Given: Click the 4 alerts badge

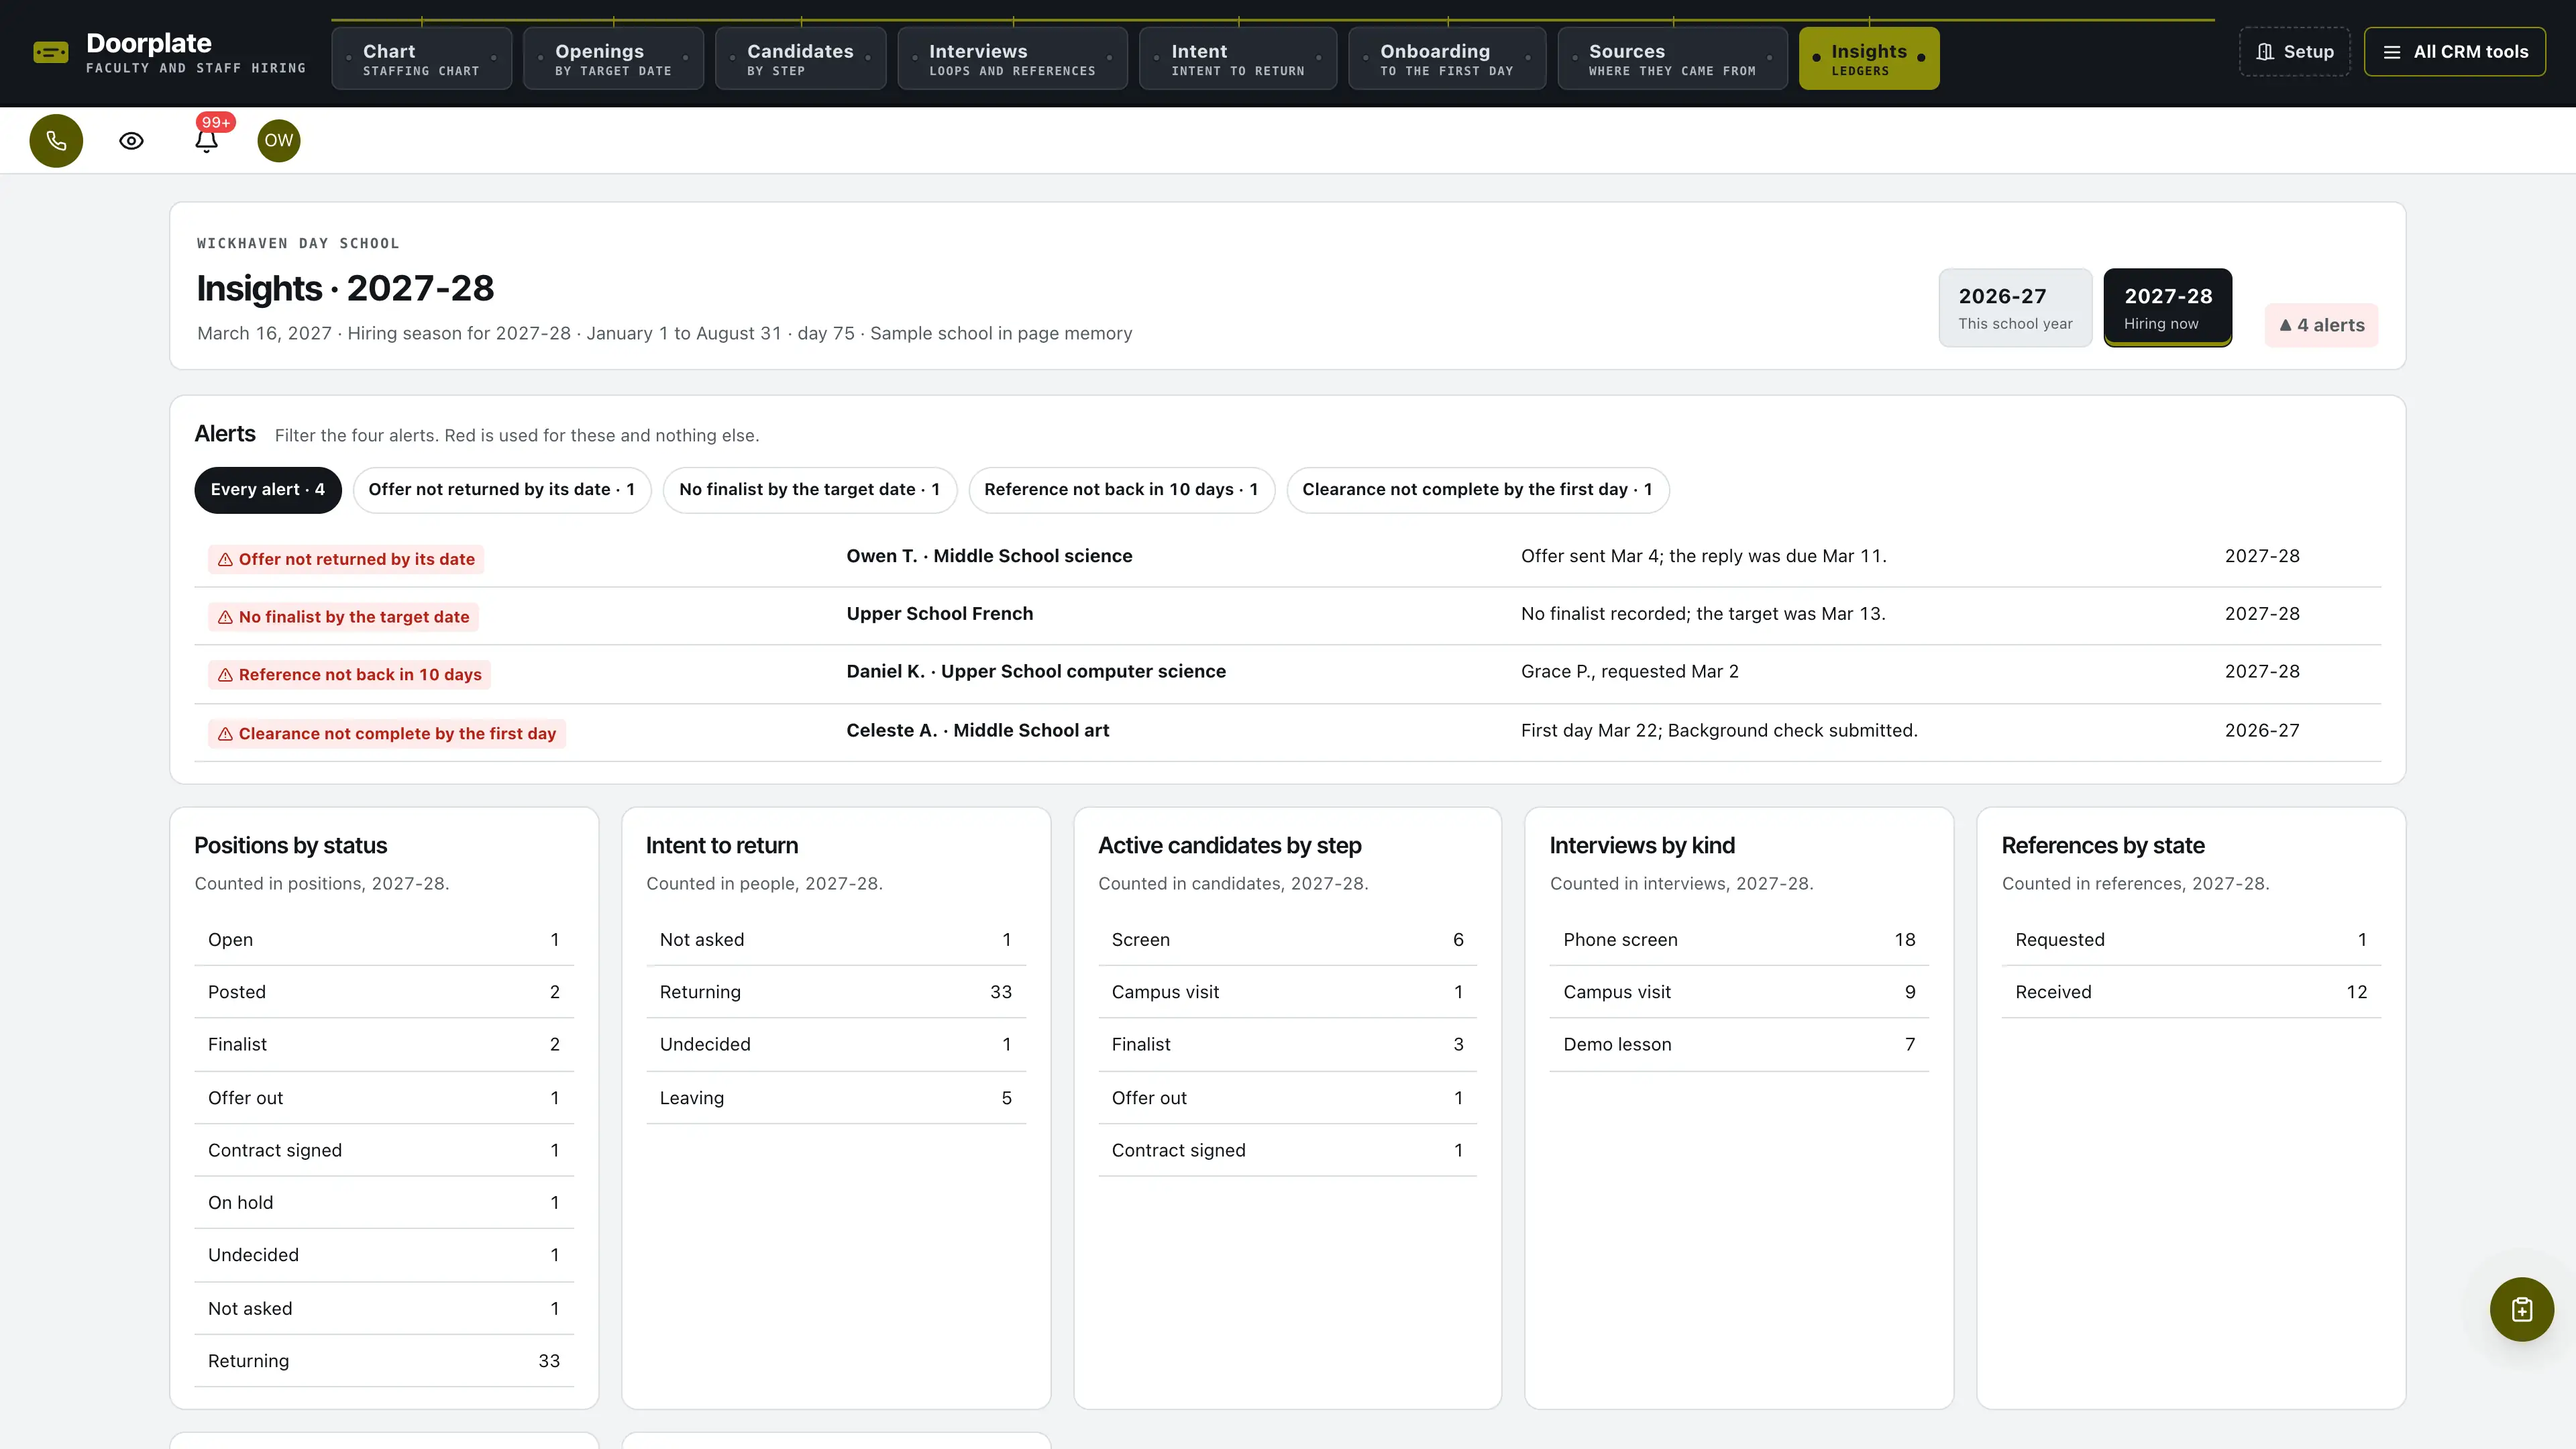Looking at the screenshot, I should coord(2321,325).
